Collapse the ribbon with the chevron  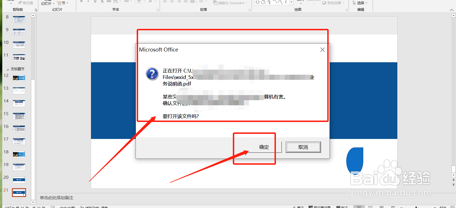[x=451, y=10]
